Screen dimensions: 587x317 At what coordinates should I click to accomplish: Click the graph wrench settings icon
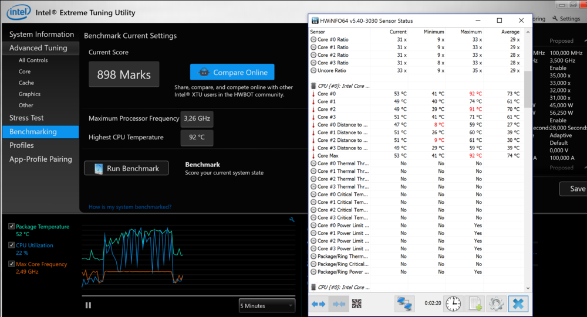point(292,220)
